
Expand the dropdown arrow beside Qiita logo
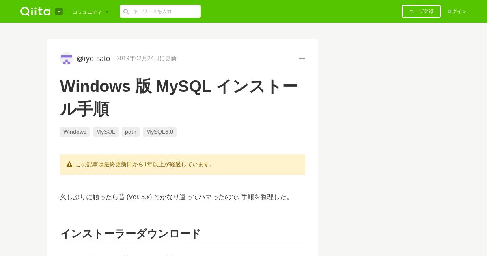coord(59,11)
